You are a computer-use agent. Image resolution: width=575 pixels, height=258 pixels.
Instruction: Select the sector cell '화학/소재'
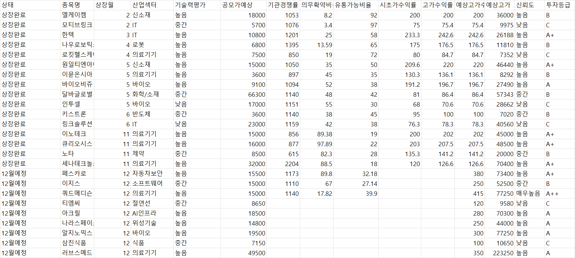[152, 94]
